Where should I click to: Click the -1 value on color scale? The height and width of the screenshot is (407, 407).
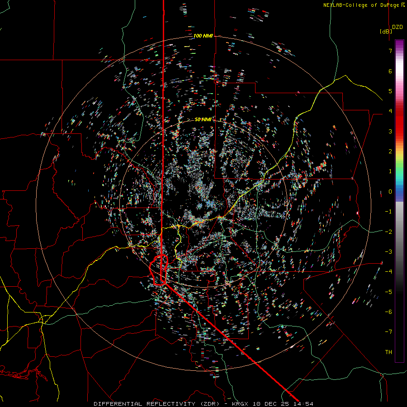coord(388,212)
